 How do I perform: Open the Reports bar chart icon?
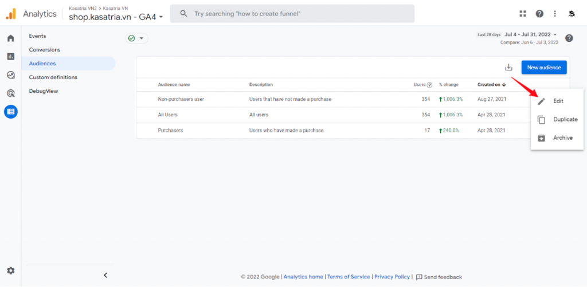11,57
